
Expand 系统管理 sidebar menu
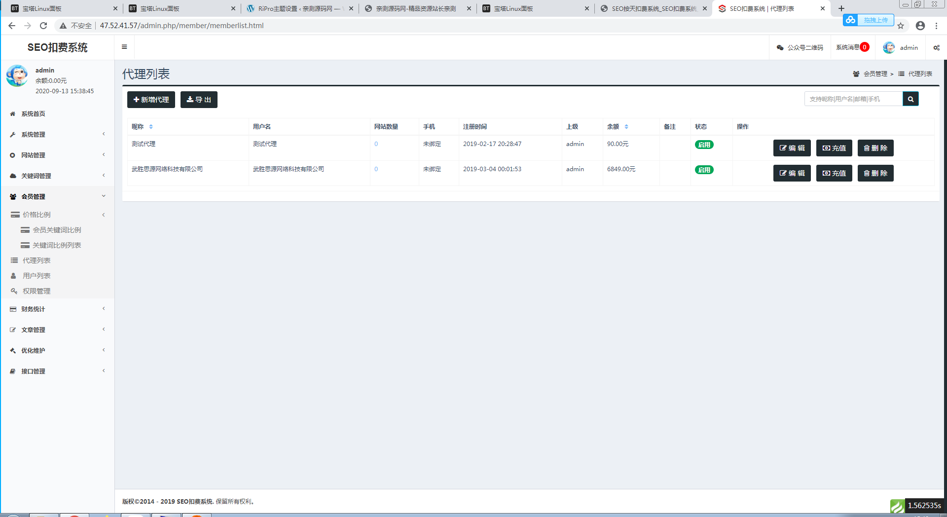[57, 134]
